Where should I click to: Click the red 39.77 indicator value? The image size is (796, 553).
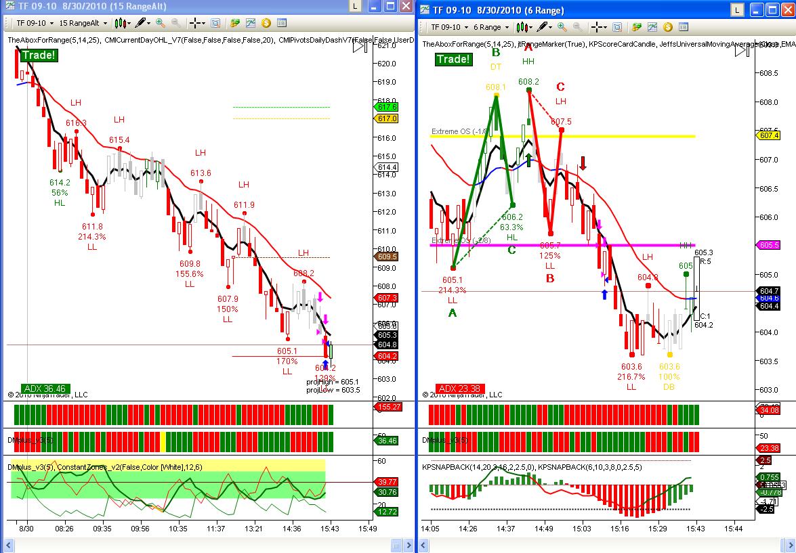(386, 482)
